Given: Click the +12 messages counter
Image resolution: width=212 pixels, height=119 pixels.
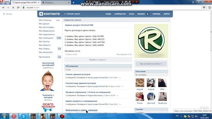Looking at the screenshot, I should point(59,38).
